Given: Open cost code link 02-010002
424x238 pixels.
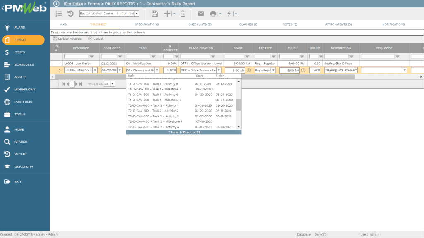Looking at the screenshot, I should pyautogui.click(x=109, y=64).
